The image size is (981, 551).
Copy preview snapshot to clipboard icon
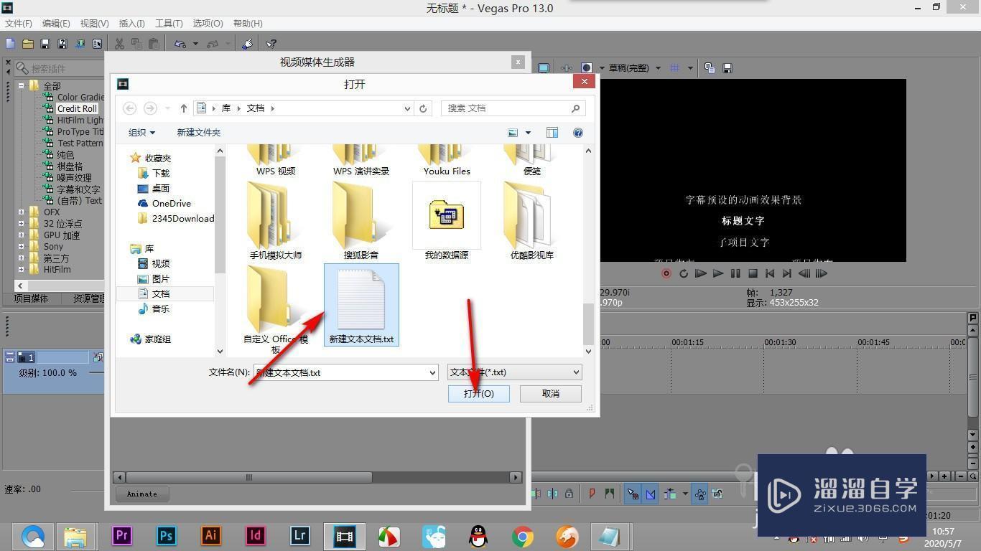(710, 68)
